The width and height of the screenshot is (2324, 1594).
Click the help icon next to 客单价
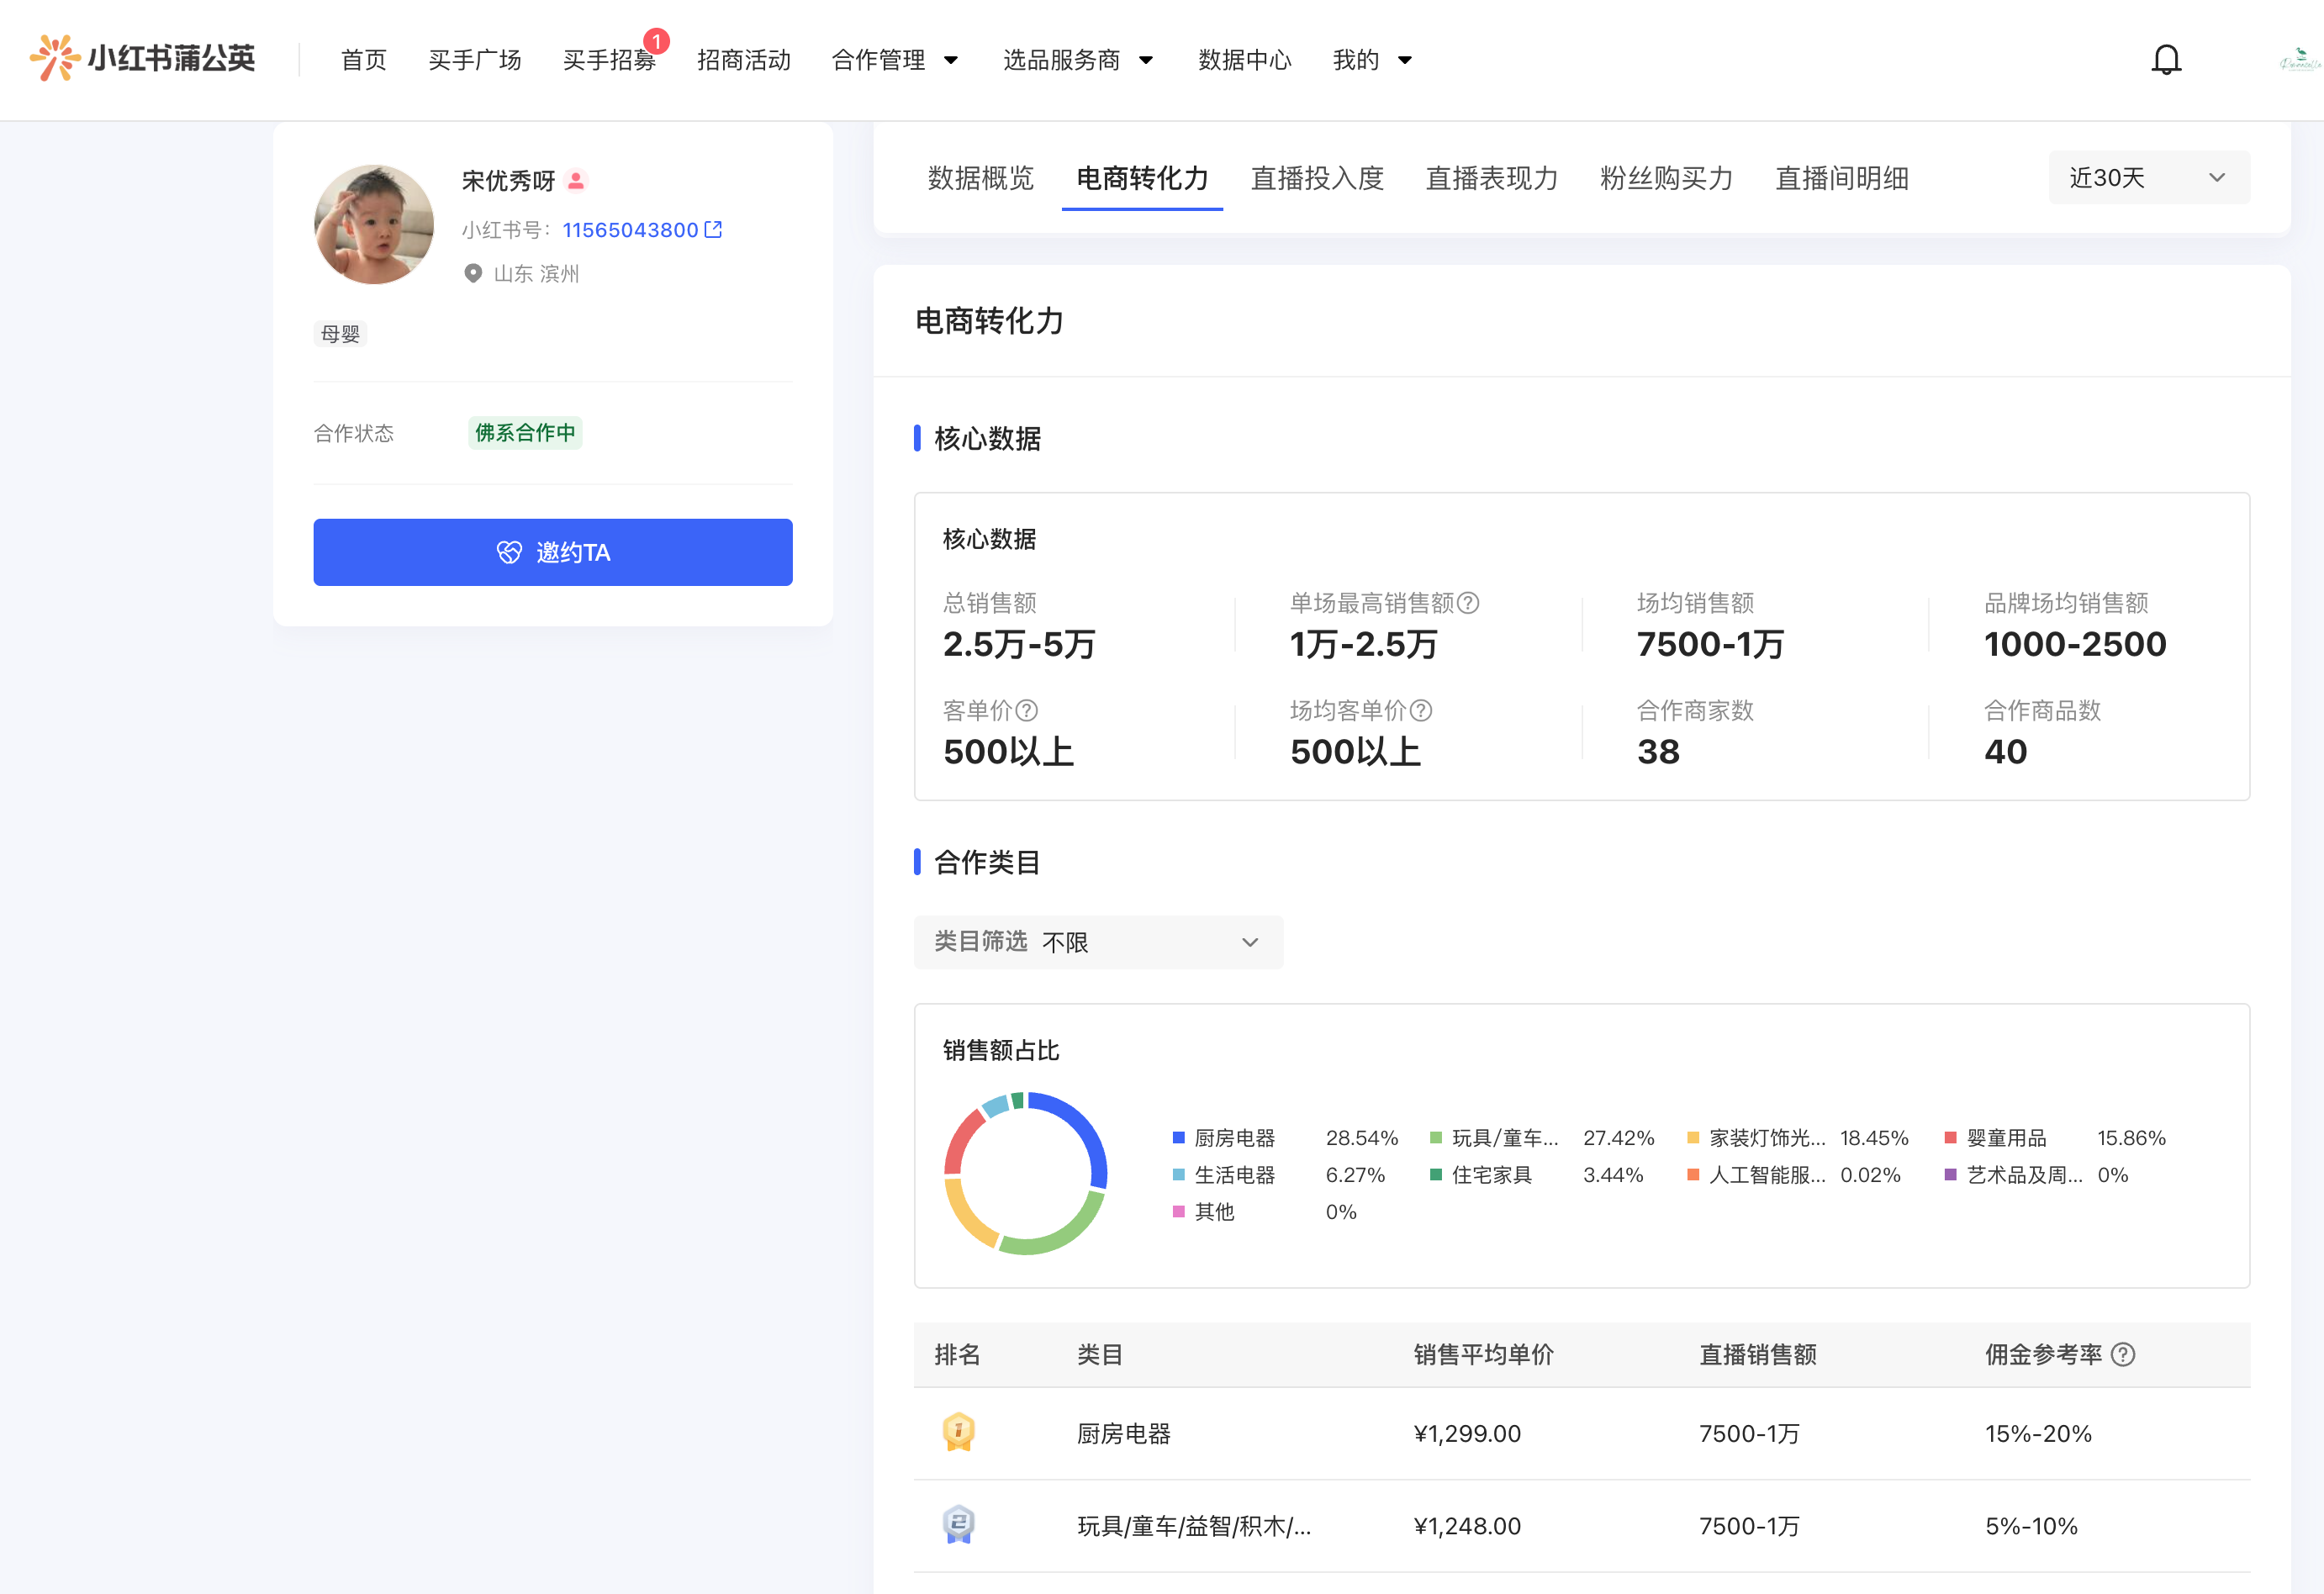1026,710
